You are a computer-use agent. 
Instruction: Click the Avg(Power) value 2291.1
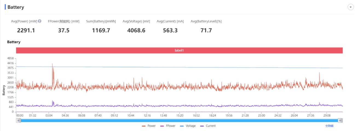26,31
